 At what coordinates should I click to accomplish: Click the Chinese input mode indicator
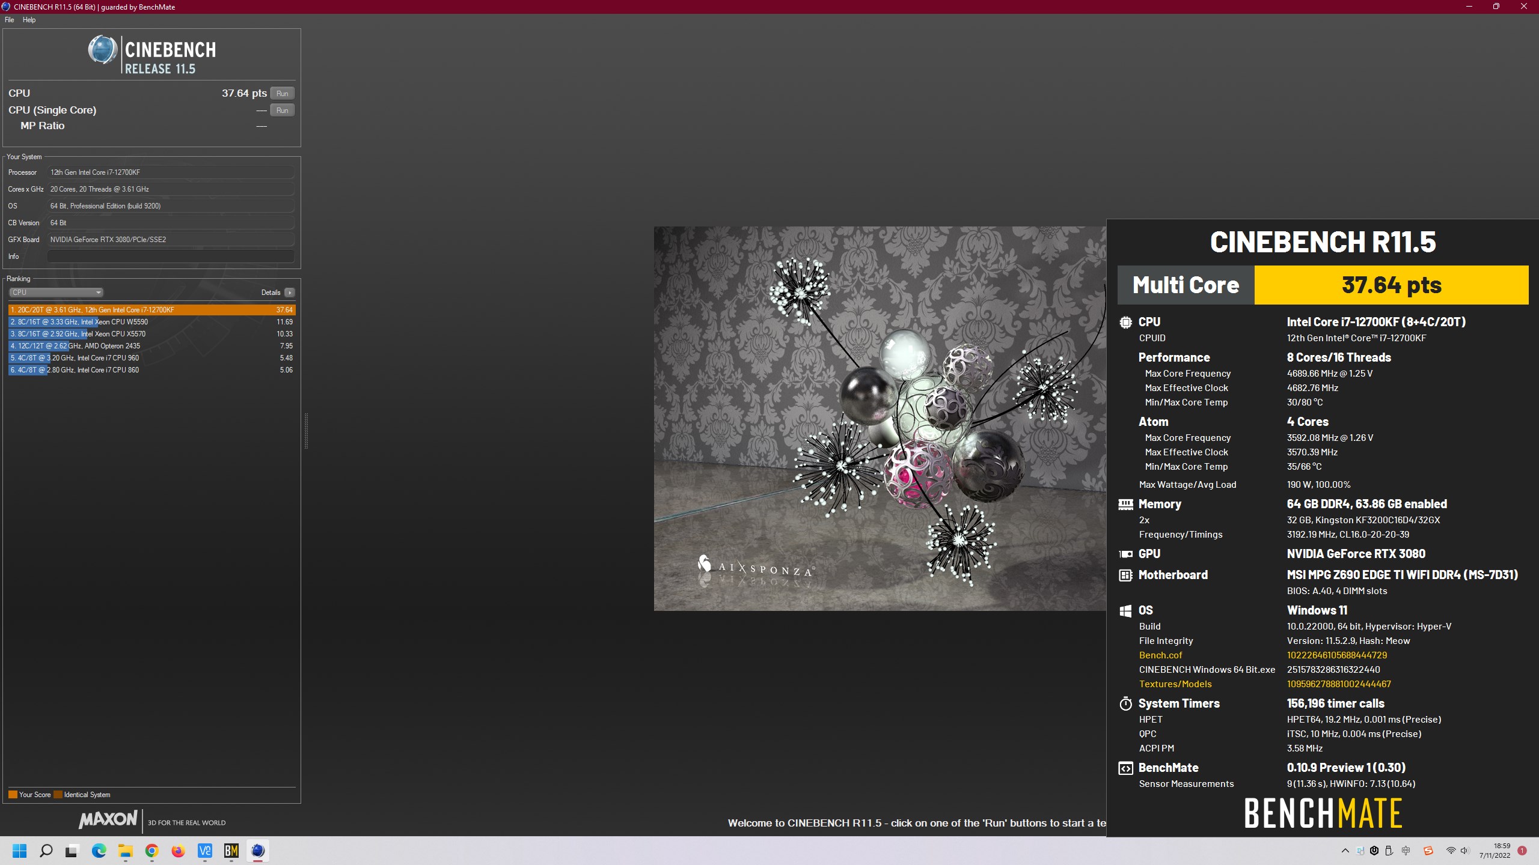[x=1406, y=851]
